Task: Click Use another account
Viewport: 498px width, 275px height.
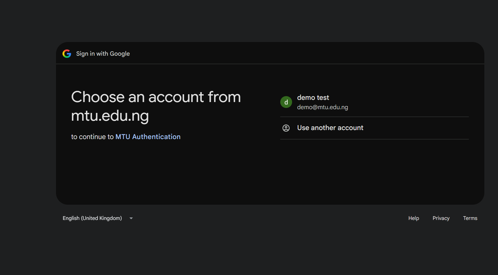Action: tap(375, 128)
